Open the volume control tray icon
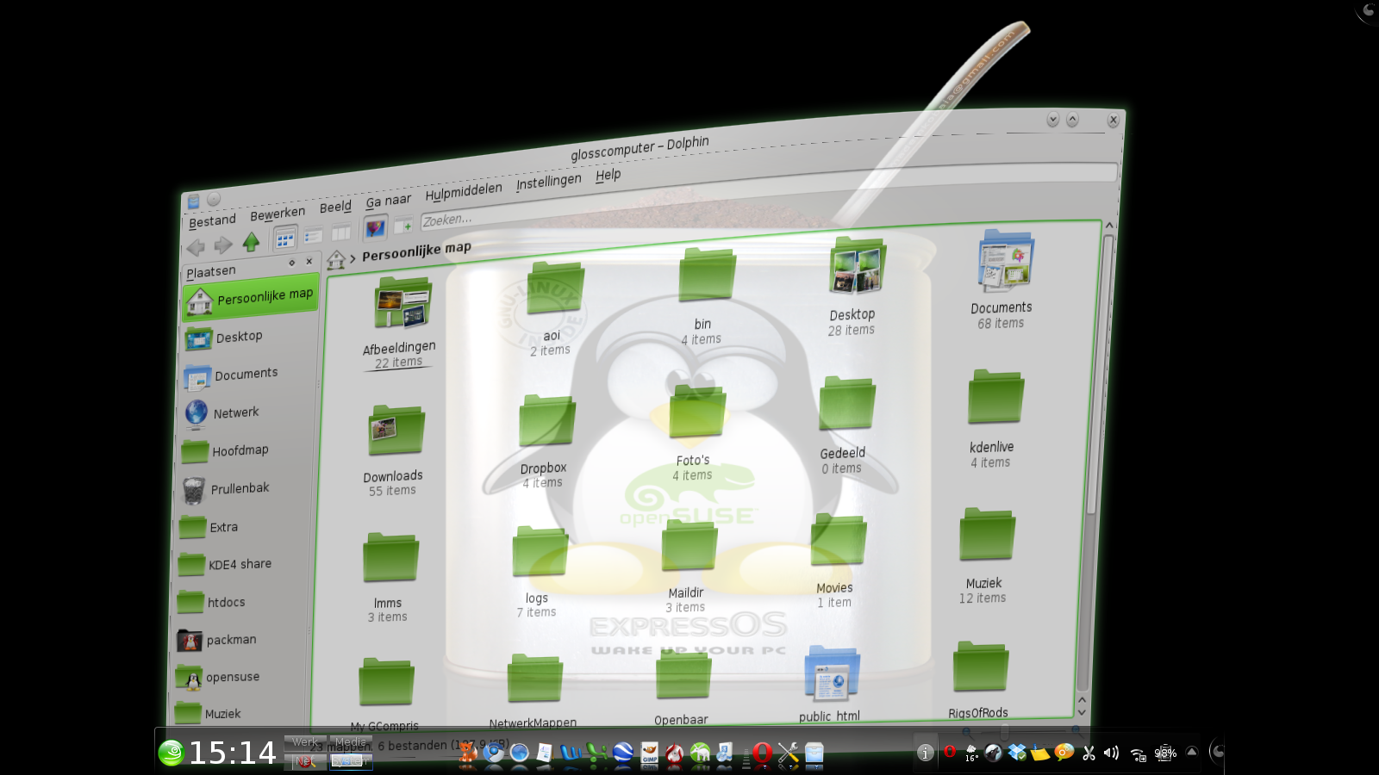The height and width of the screenshot is (775, 1379). [x=1111, y=753]
